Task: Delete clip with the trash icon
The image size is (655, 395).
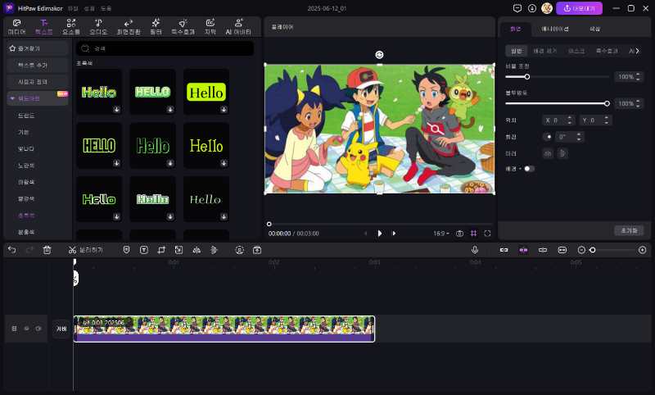Action: [47, 249]
